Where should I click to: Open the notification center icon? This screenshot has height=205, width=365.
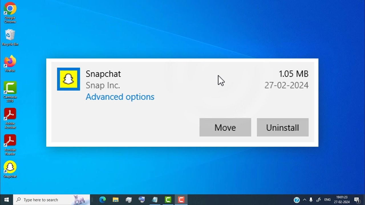pos(357,200)
